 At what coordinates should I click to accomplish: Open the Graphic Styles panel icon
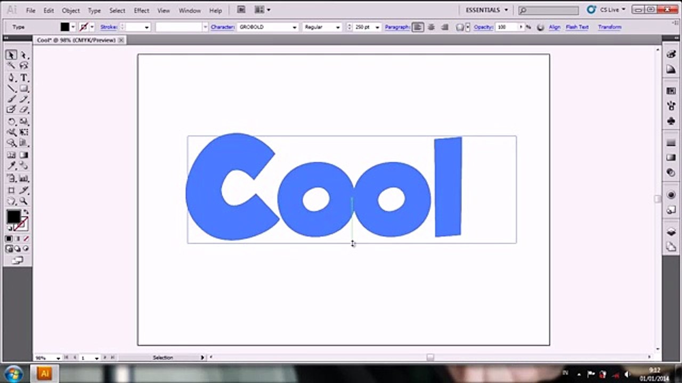(671, 210)
